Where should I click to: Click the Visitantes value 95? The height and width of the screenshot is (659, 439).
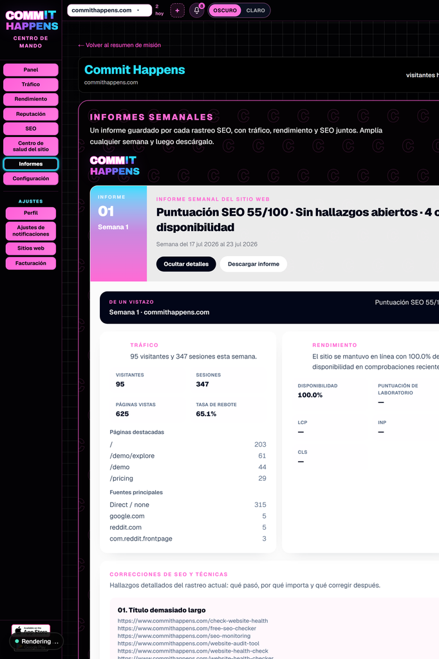[120, 384]
